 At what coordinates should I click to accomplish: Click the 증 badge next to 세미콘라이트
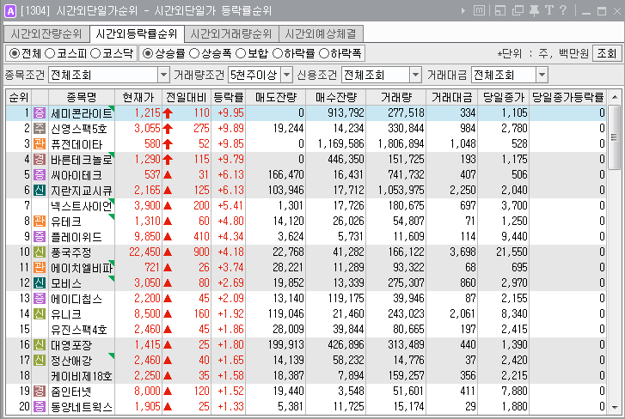click(40, 113)
